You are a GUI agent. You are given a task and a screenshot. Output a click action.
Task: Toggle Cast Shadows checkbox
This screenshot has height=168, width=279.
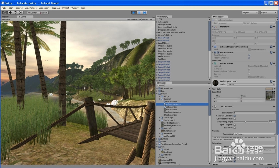point(249,55)
